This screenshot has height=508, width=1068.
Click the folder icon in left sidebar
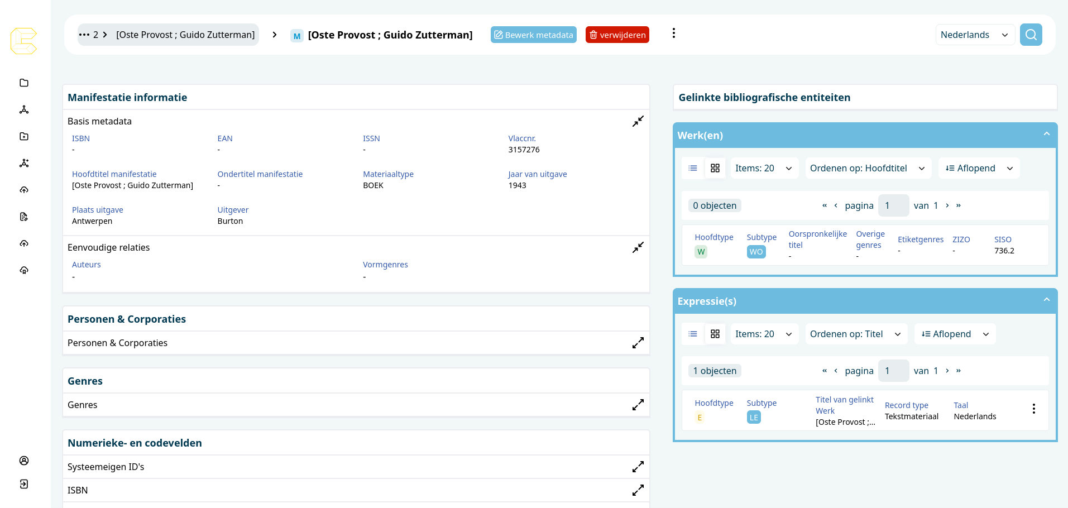click(x=24, y=83)
